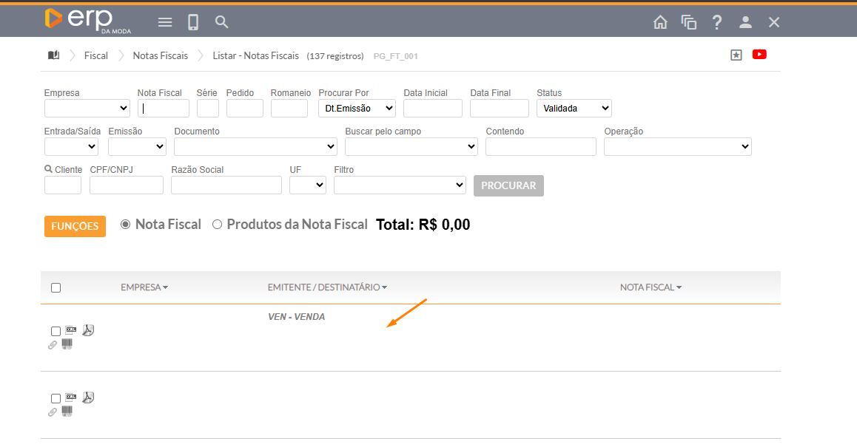Click the barcode icon in the first row

67,344
